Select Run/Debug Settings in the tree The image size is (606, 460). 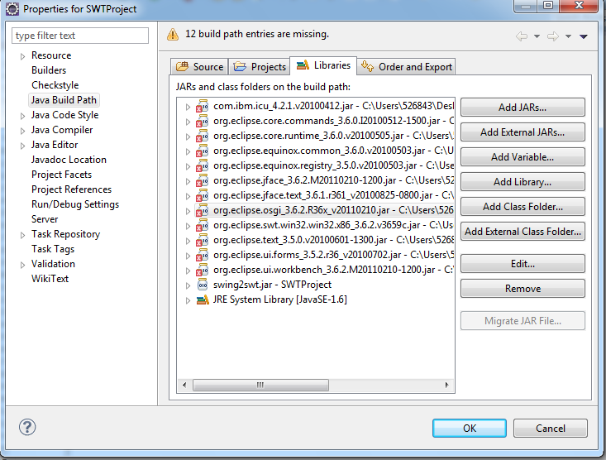tap(75, 204)
